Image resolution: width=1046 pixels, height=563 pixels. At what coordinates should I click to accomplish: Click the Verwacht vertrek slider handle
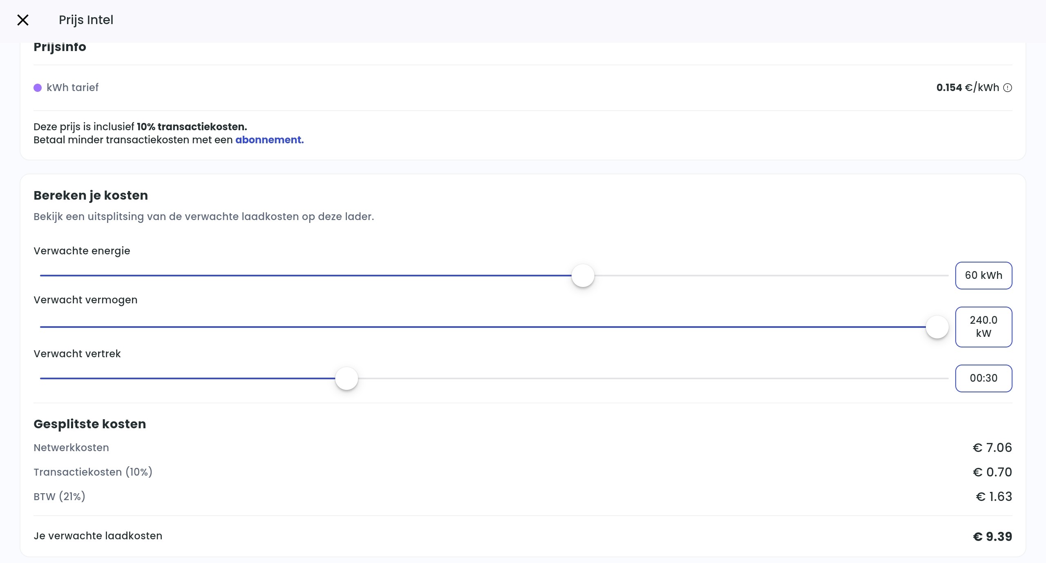346,378
